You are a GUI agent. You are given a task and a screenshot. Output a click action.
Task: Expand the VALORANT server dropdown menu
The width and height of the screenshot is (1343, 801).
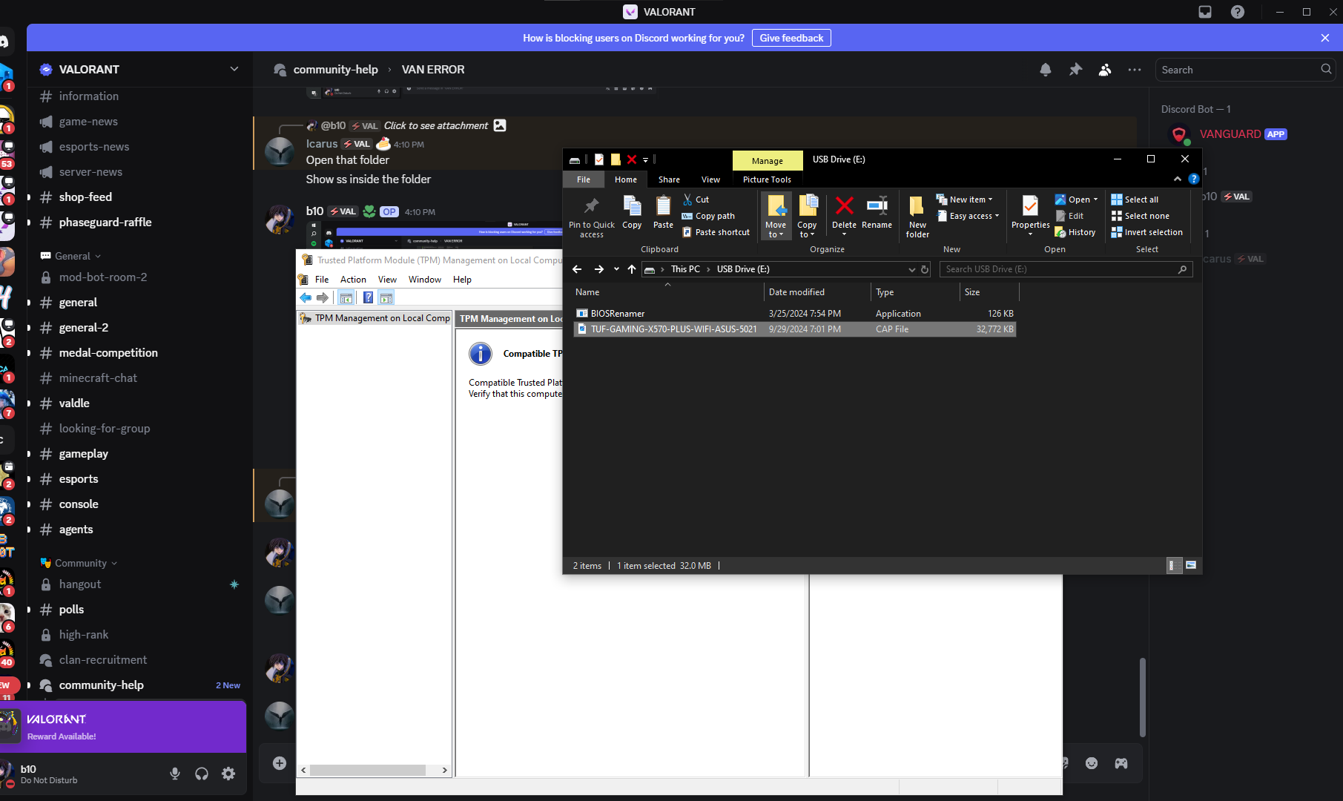pos(234,69)
